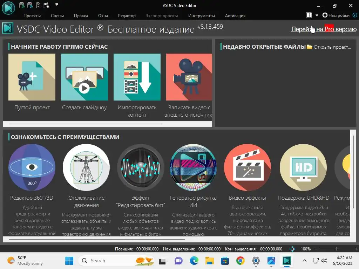Click Открыть проект... link

pyautogui.click(x=332, y=47)
